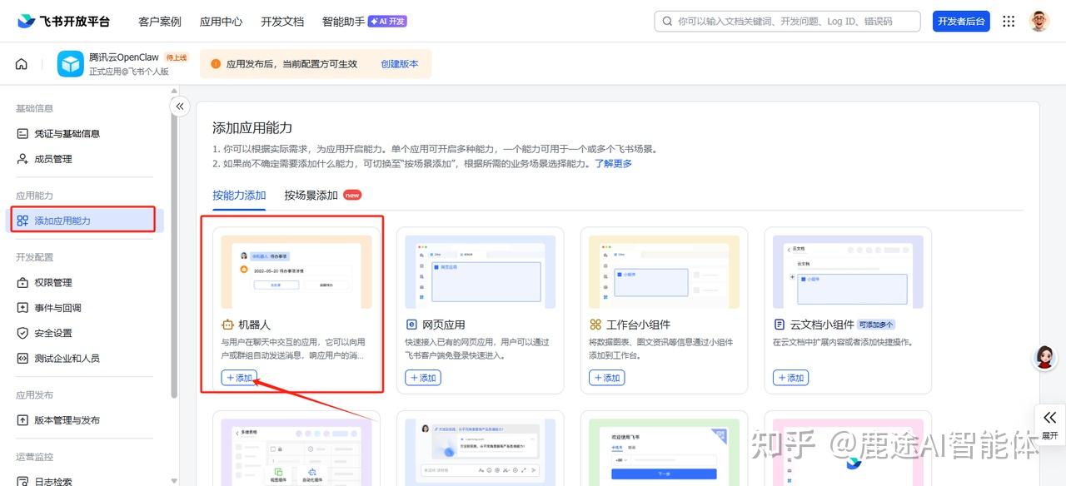
Task: Open 开发者后台 button
Action: click(x=960, y=22)
